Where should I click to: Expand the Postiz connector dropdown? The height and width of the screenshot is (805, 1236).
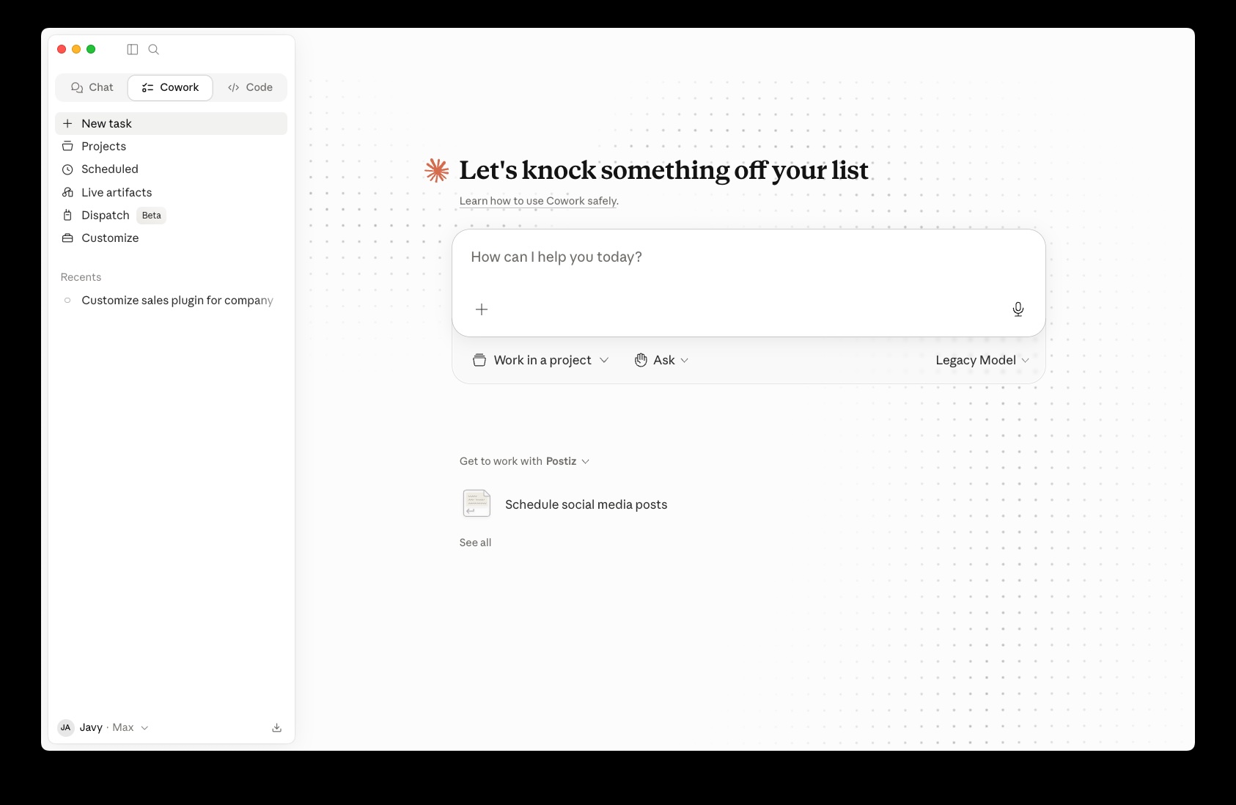[567, 461]
